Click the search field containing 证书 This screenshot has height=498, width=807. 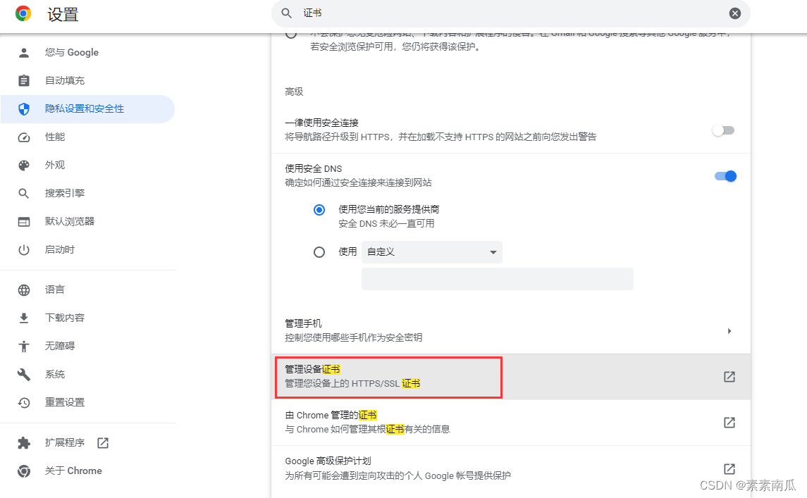click(x=510, y=13)
